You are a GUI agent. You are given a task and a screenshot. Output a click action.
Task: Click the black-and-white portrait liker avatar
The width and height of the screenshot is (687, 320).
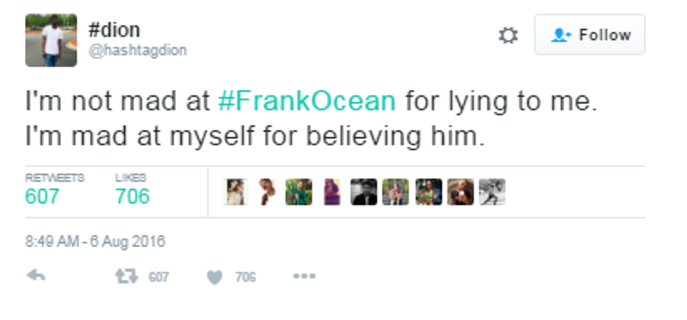pyautogui.click(x=363, y=192)
